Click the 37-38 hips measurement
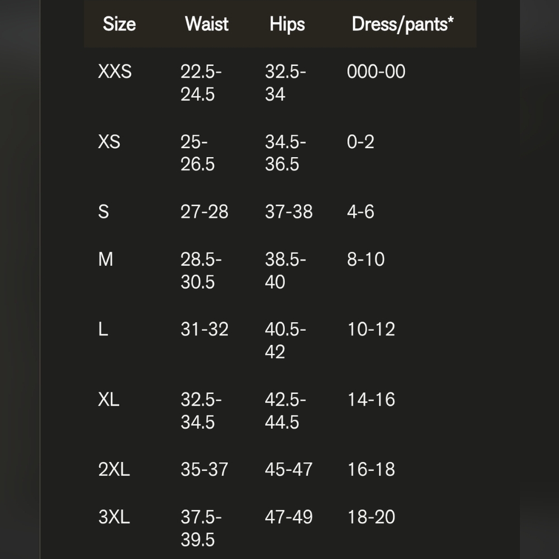This screenshot has height=559, width=559. [288, 212]
